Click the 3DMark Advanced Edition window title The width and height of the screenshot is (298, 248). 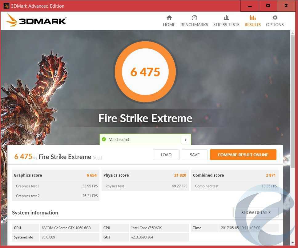click(38, 6)
